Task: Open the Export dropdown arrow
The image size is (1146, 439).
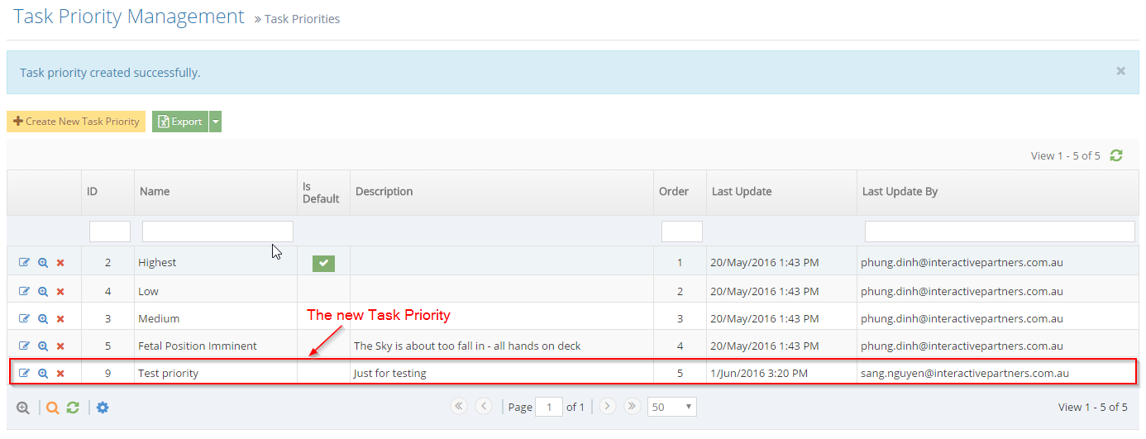Action: coord(215,122)
